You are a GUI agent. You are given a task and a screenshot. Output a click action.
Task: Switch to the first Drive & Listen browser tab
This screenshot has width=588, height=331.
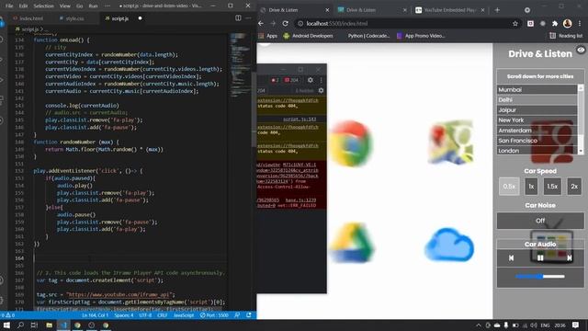pos(289,10)
